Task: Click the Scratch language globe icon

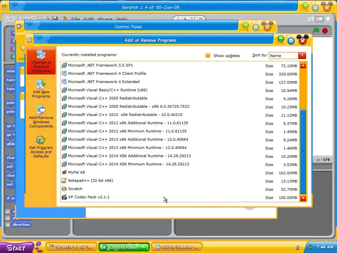Action: (x=46, y=19)
